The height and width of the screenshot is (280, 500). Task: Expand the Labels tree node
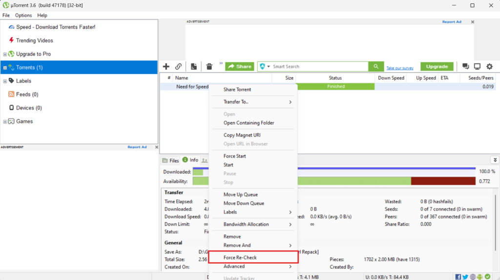5,81
